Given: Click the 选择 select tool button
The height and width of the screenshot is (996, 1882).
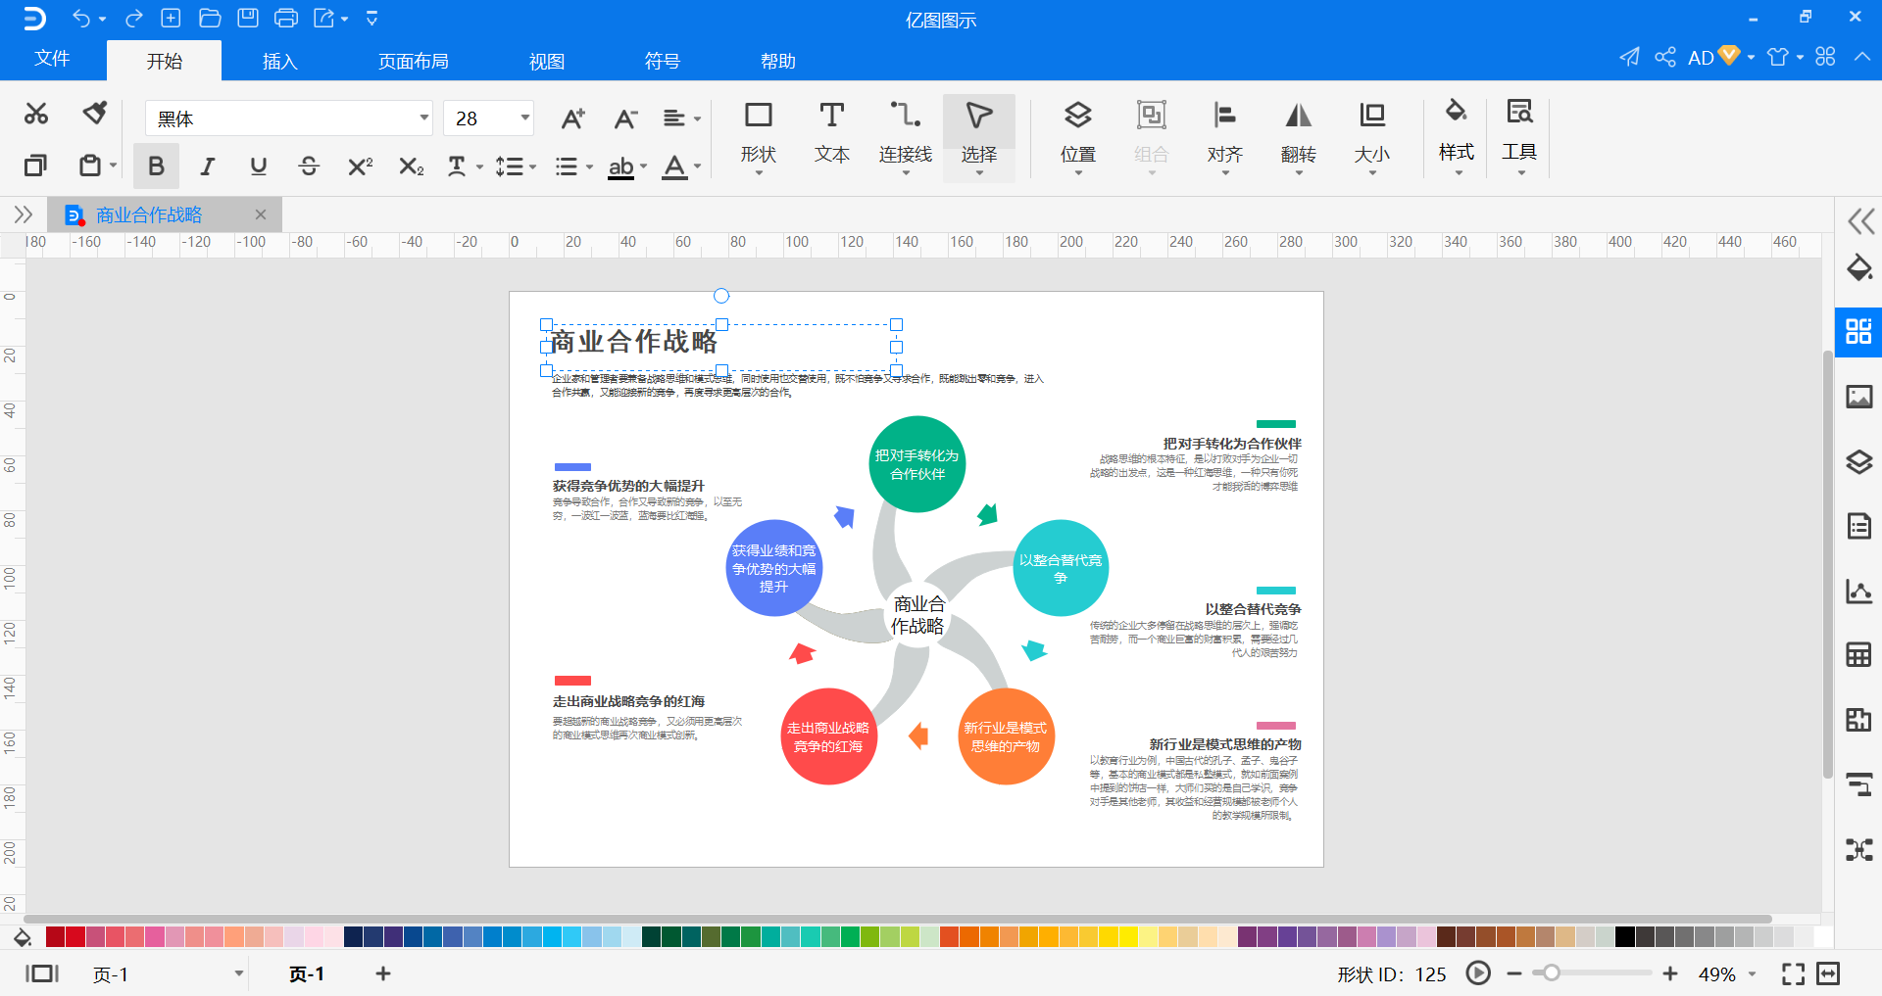Looking at the screenshot, I should pyautogui.click(x=978, y=138).
